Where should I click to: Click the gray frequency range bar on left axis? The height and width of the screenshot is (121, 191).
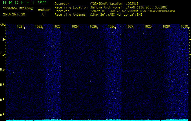click(x=6, y=70)
